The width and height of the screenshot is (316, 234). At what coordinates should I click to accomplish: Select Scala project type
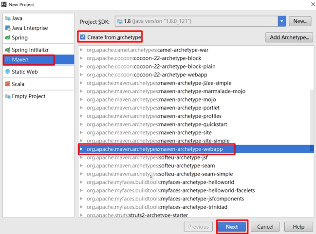[x=38, y=84]
